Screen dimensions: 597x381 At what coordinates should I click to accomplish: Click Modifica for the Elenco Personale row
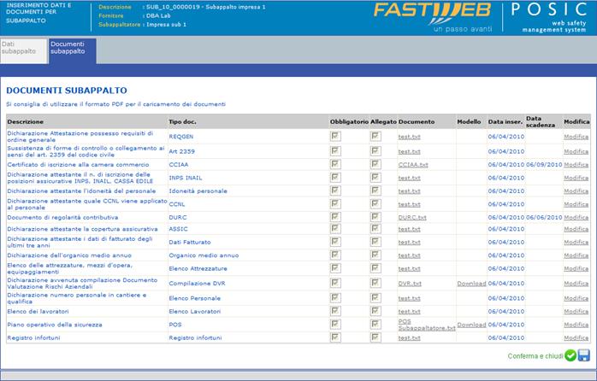pyautogui.click(x=576, y=298)
